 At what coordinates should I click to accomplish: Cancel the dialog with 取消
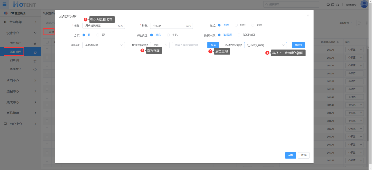coord(304,155)
